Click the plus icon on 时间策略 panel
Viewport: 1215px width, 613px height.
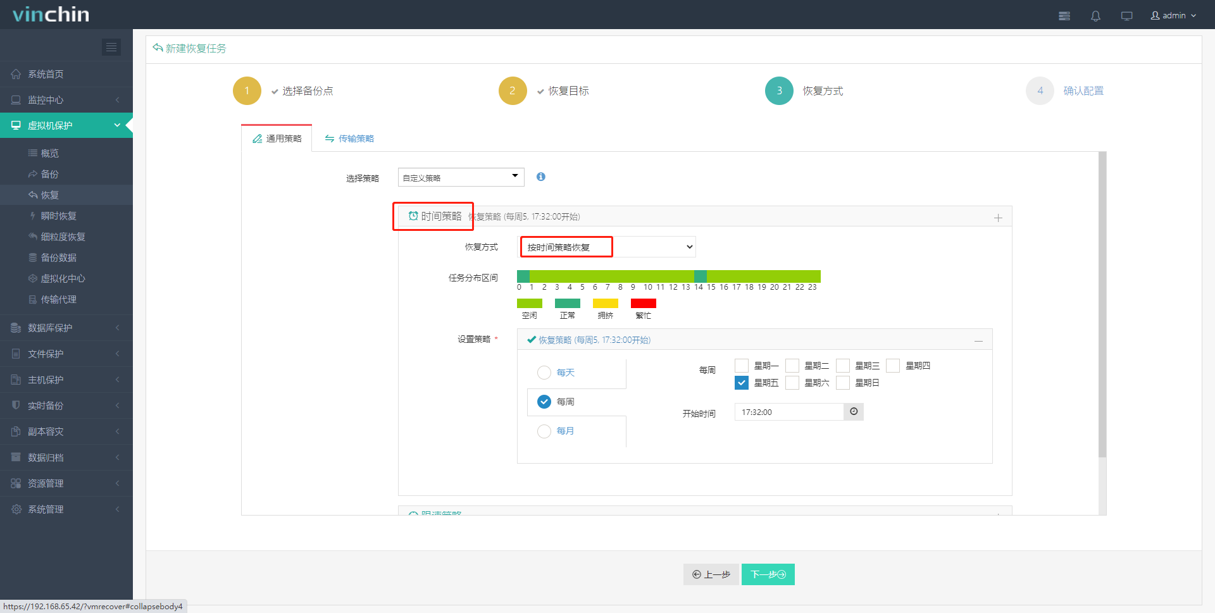(998, 218)
